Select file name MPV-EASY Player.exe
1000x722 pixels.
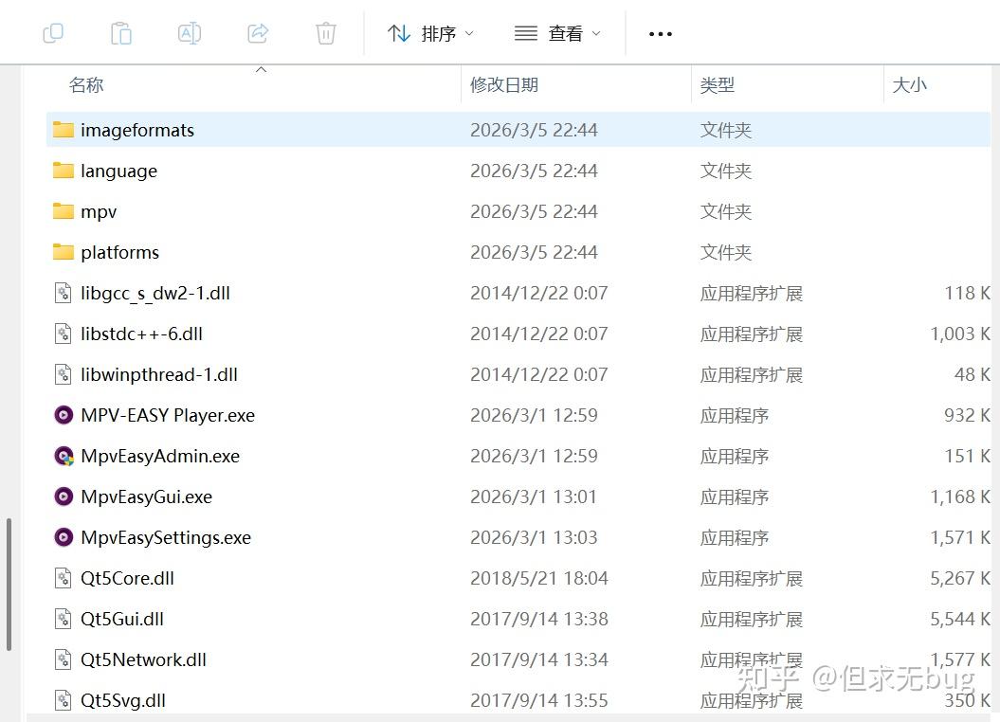[168, 416]
